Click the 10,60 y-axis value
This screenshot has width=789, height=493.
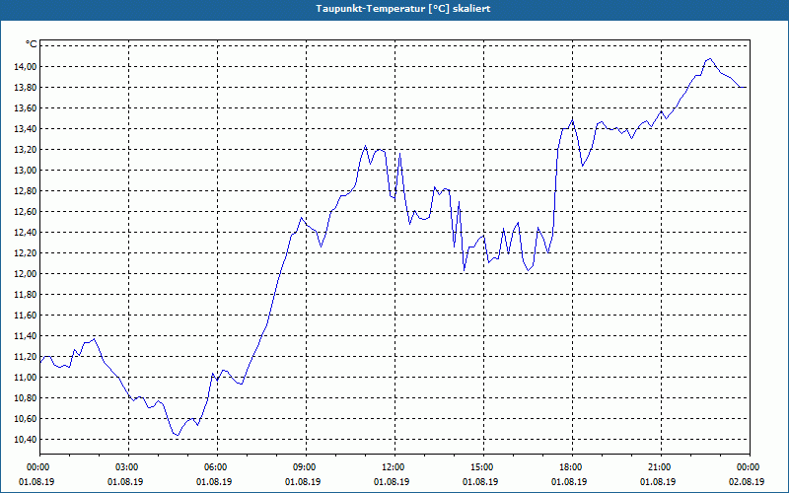pos(27,418)
